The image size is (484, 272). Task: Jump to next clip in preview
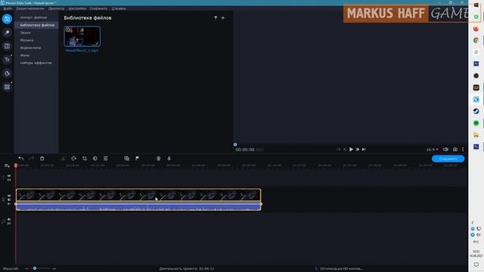[x=364, y=150]
